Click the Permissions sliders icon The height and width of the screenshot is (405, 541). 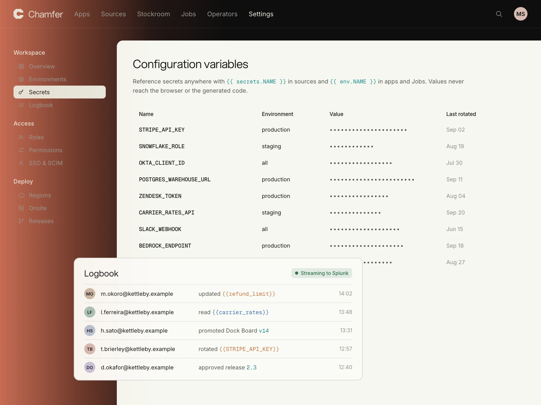click(21, 150)
